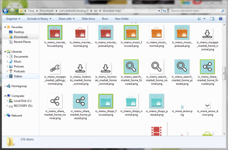
Task: Click the New folder button
Action: click(122, 18)
